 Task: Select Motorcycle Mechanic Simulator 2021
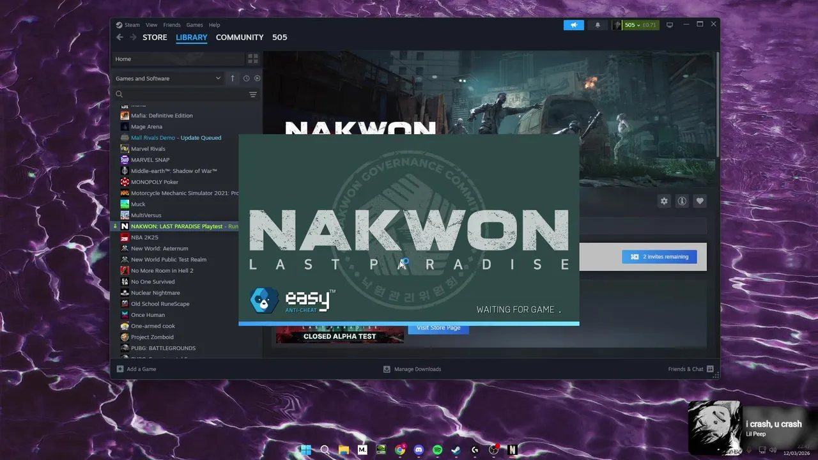point(184,193)
